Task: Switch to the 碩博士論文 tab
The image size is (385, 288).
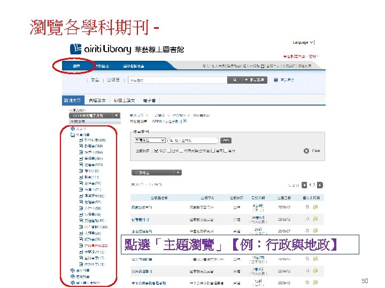Action: [124, 100]
